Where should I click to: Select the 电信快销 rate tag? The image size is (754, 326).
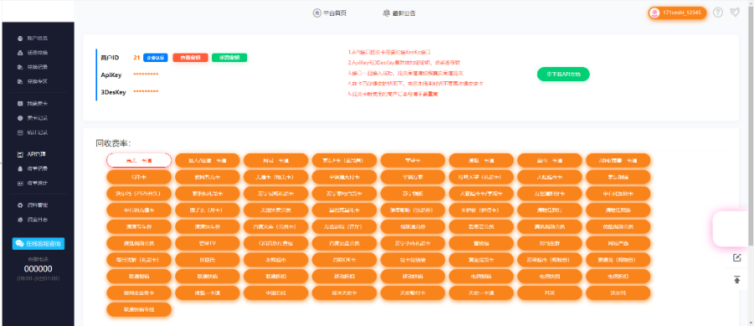click(x=550, y=277)
